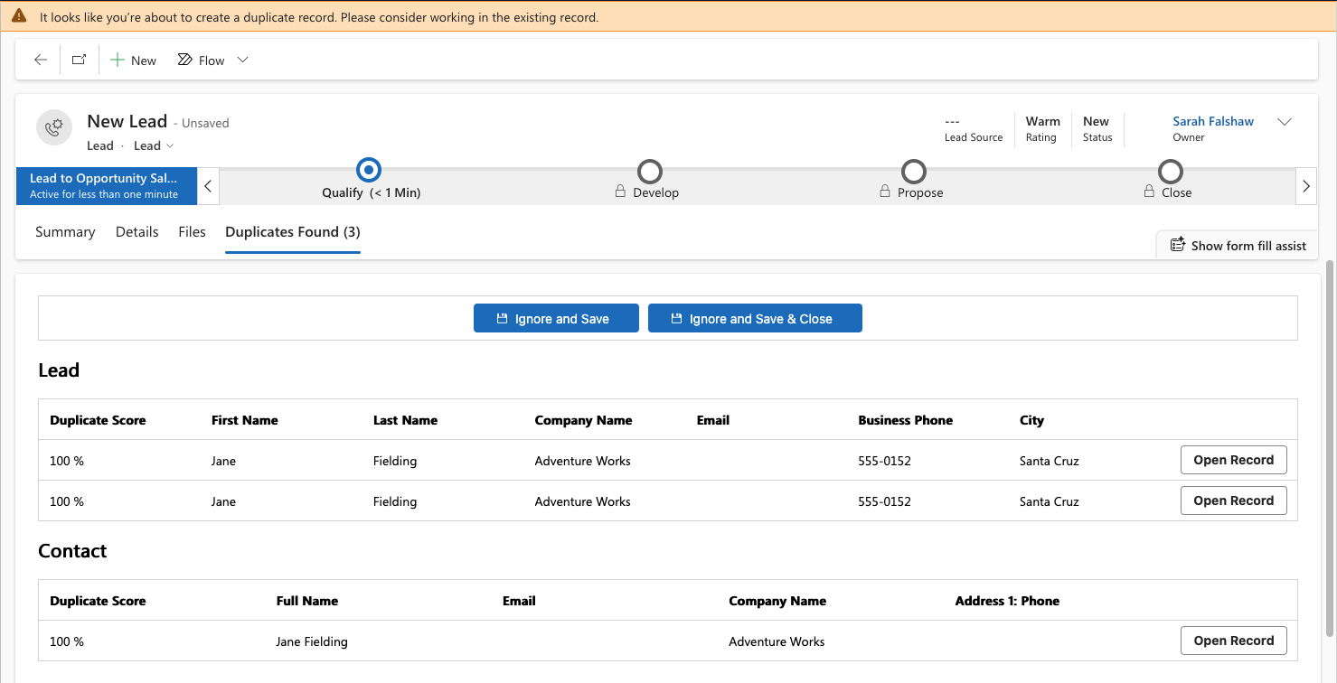Click the Develop stage lock icon
Viewport: 1337px width, 683px height.
[x=621, y=192]
